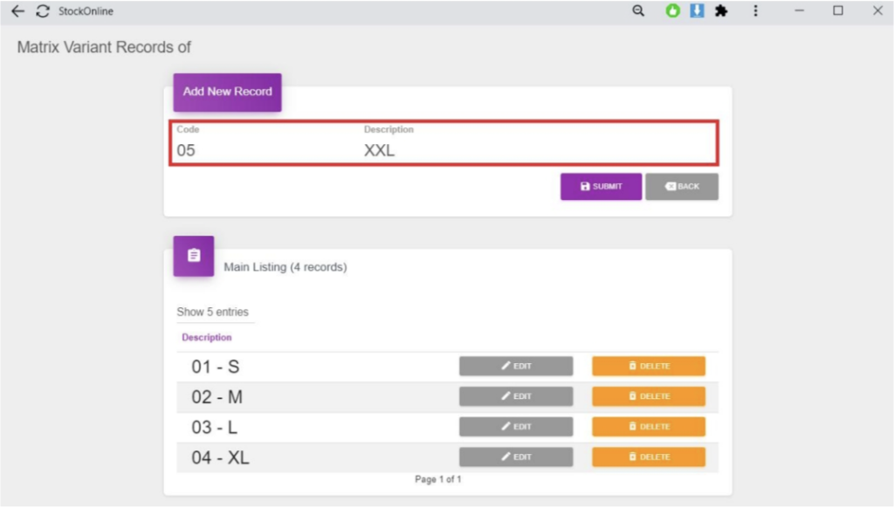The height and width of the screenshot is (508, 894).
Task: Edit the 04 - XL record
Action: click(516, 457)
